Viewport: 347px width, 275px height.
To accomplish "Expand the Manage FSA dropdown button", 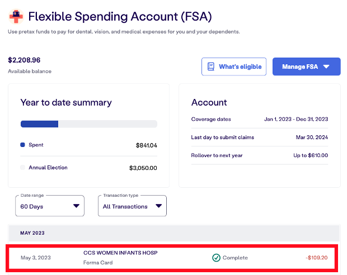I will pyautogui.click(x=306, y=67).
